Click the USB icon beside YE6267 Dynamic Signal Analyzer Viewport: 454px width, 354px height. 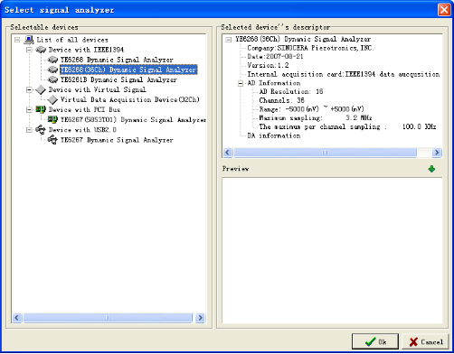[52, 140]
